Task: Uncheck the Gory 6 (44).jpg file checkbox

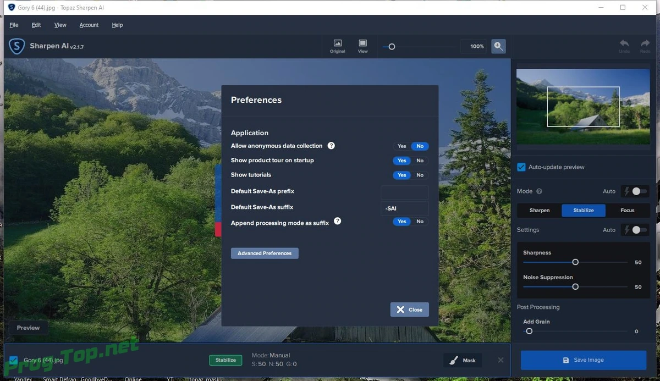Action: [x=14, y=361]
